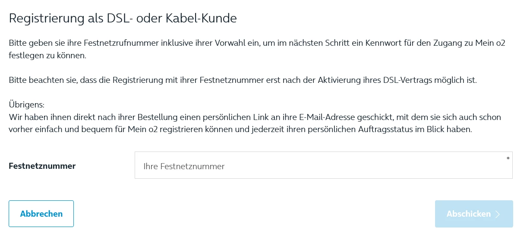The height and width of the screenshot is (240, 530).
Task: Click the required asterisk marker
Action: [x=508, y=159]
